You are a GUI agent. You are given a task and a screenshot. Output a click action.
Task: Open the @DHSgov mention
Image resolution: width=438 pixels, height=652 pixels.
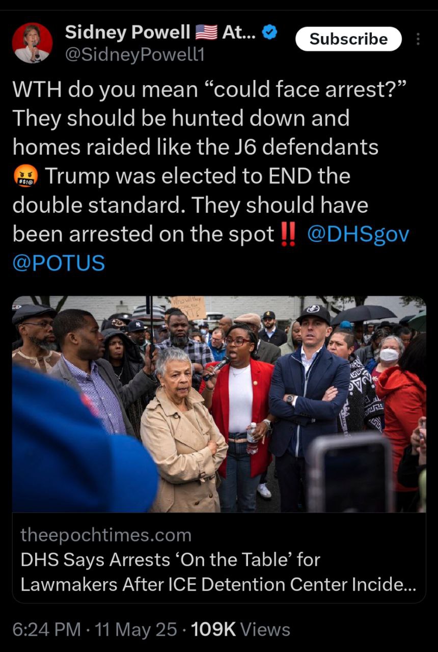pyautogui.click(x=359, y=234)
